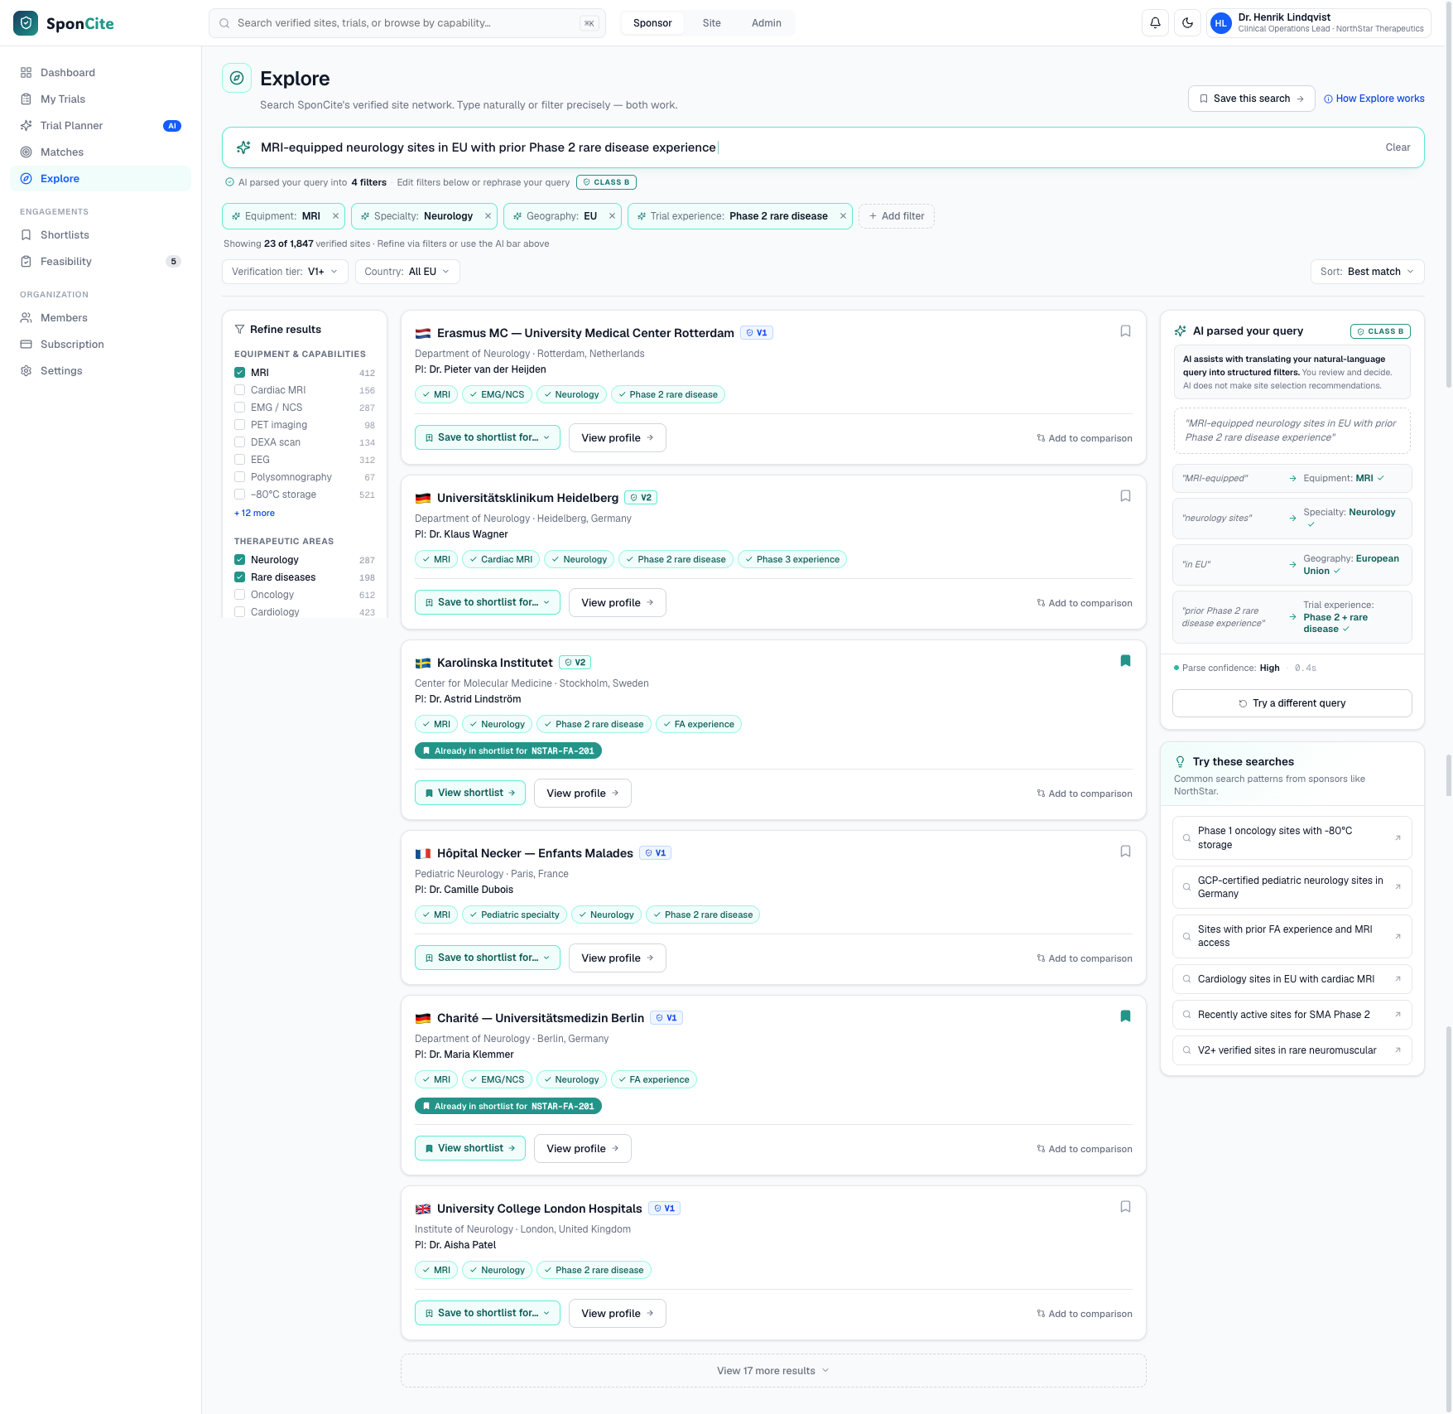This screenshot has height=1414, width=1453.
Task: Remove the Geography: EU filter chip
Action: tap(612, 216)
